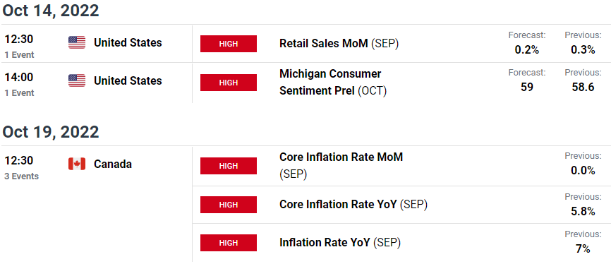Open Core Inflation Rate YoY event

(353, 204)
